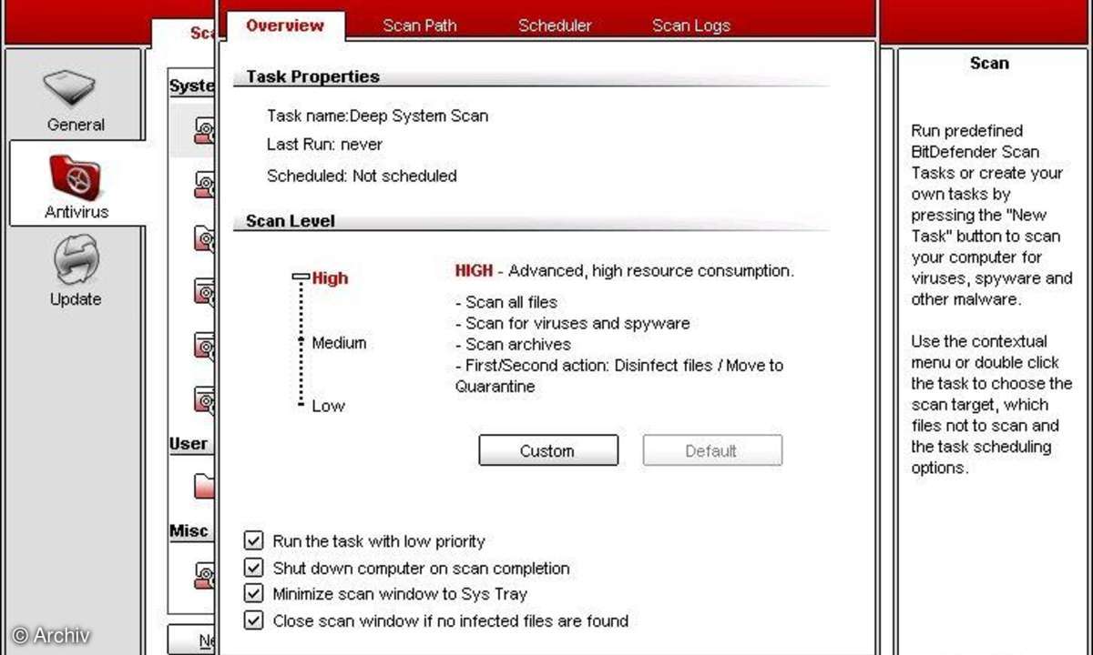
Task: Toggle Shut down computer on scan completion
Action: [x=253, y=568]
